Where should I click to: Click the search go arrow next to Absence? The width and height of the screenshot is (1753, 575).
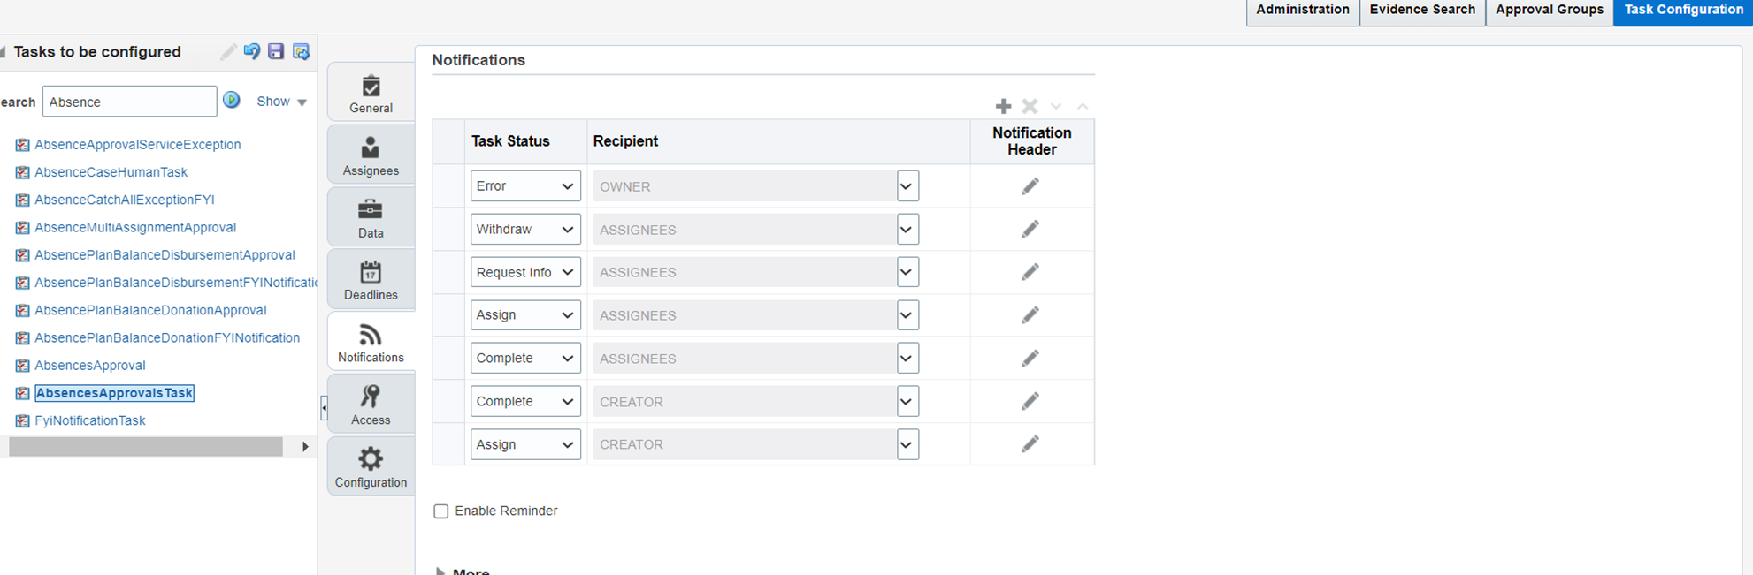pyautogui.click(x=231, y=100)
